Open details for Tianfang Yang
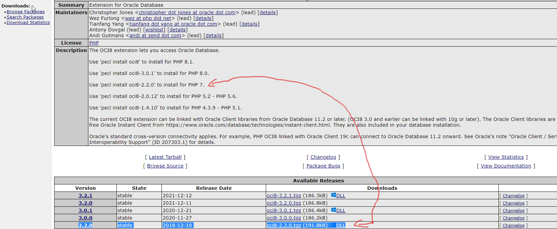This screenshot has width=557, height=229. (x=249, y=24)
